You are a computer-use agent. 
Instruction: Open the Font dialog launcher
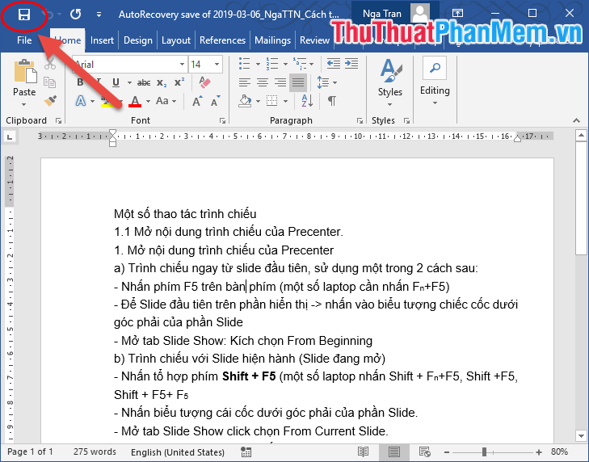(x=222, y=121)
